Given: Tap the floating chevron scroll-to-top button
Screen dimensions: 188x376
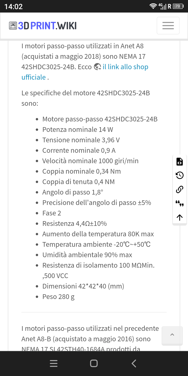Looking at the screenshot, I should tap(172, 336).
